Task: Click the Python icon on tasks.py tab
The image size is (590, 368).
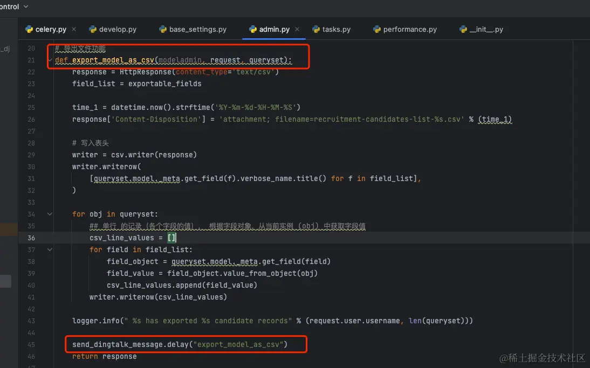Action: click(x=316, y=29)
